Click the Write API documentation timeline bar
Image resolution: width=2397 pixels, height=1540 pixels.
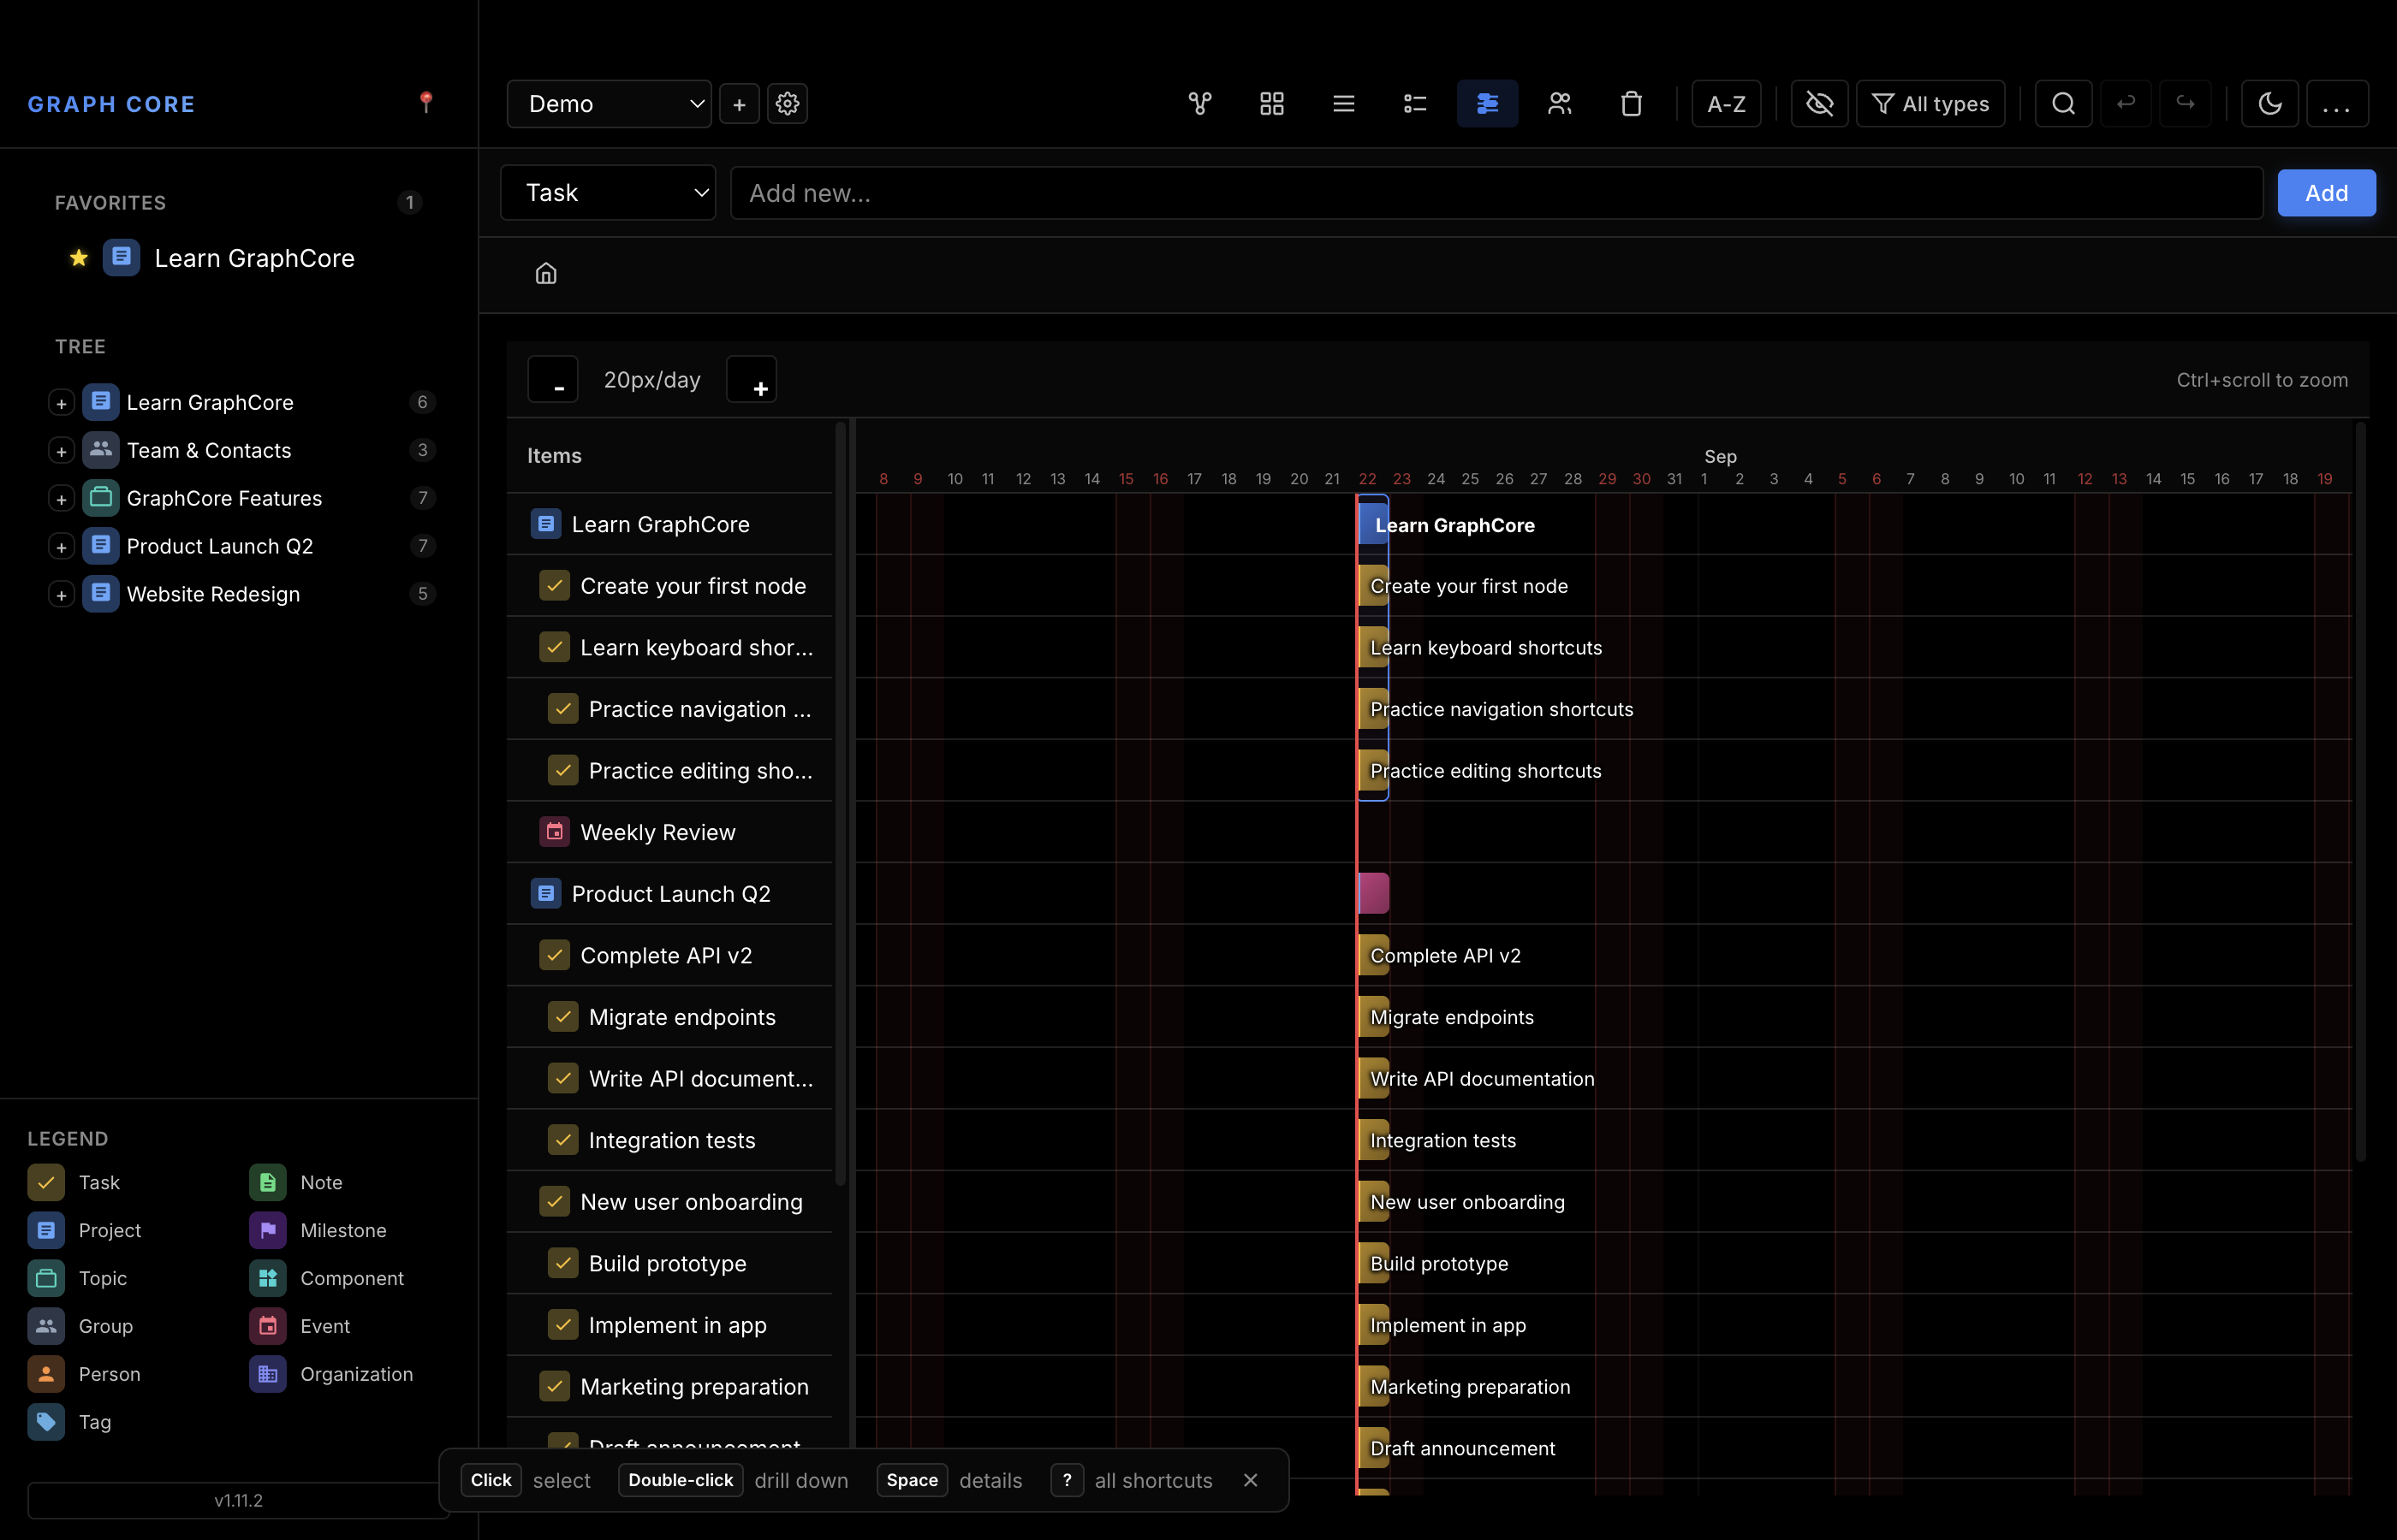(x=1374, y=1078)
